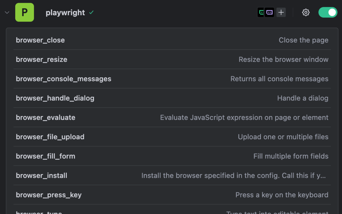Select the browser_press_key tool
This screenshot has height=214, width=342.
pos(49,195)
